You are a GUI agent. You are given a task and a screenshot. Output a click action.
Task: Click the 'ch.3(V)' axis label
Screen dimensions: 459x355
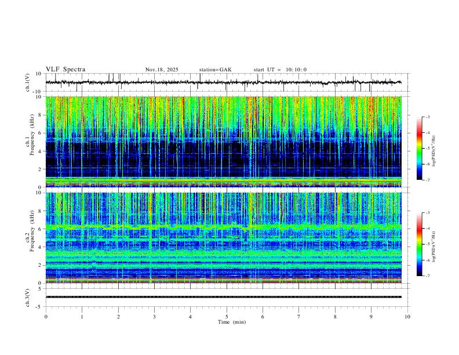[x=28, y=298]
